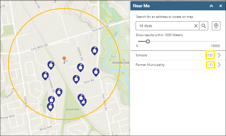Expand the Former Municipality results chevron
The image size is (226, 136).
[x=219, y=65]
